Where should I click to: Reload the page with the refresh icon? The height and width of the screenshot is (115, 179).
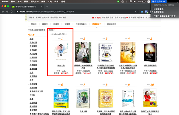pos(12,12)
